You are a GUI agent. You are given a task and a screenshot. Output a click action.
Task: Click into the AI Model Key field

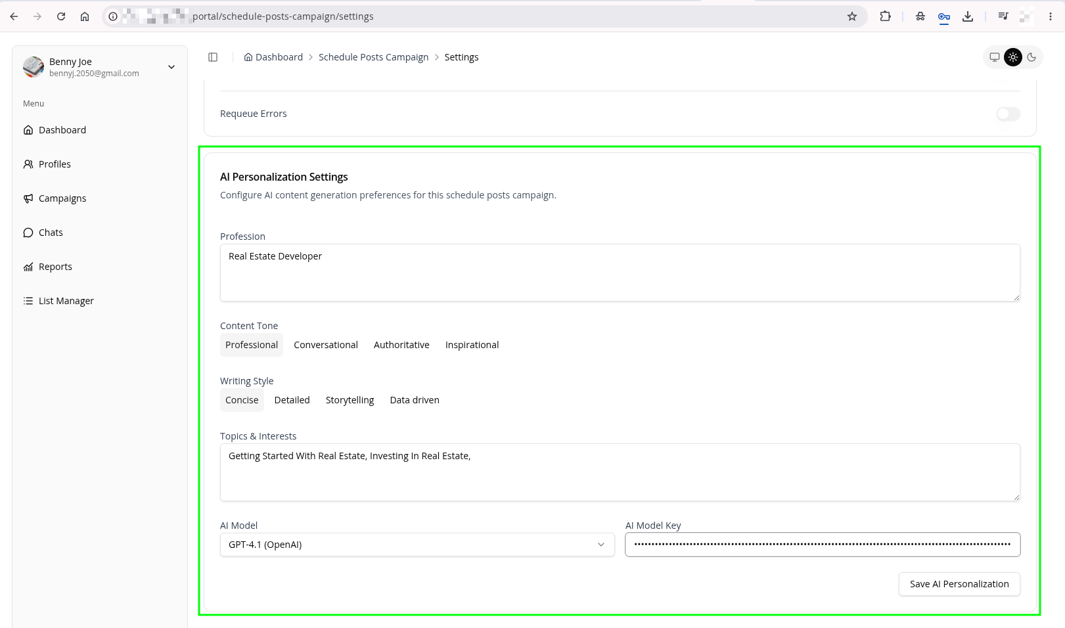coord(823,545)
